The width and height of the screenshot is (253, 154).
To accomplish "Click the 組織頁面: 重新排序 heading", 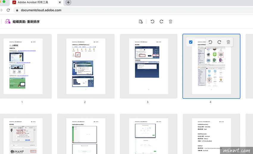I will pos(26,22).
